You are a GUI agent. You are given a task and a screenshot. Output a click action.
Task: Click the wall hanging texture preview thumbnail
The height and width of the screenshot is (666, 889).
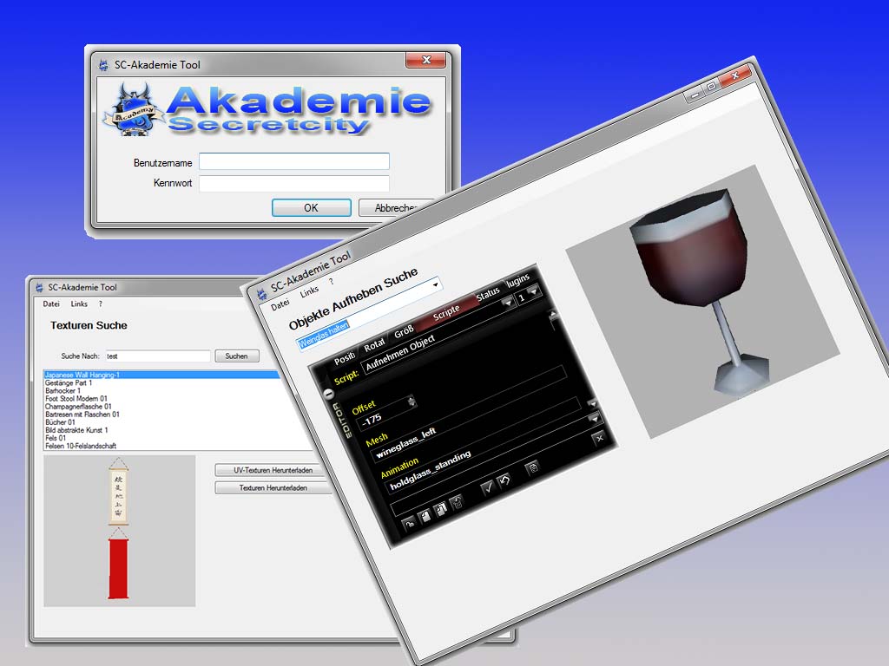coord(119,531)
